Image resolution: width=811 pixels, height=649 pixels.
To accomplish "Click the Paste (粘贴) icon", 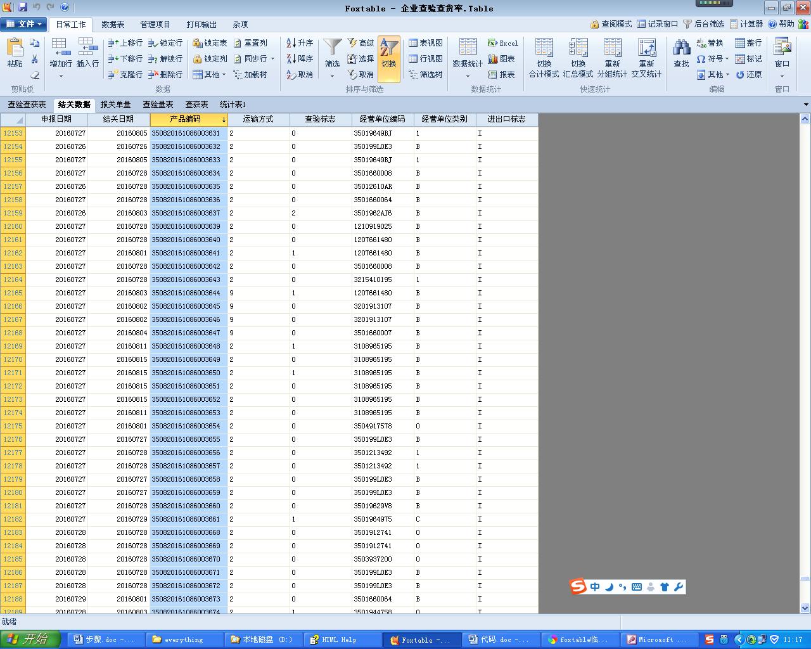I will [x=15, y=53].
